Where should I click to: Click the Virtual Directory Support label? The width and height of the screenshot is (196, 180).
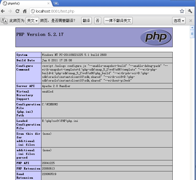click(x=25, y=95)
